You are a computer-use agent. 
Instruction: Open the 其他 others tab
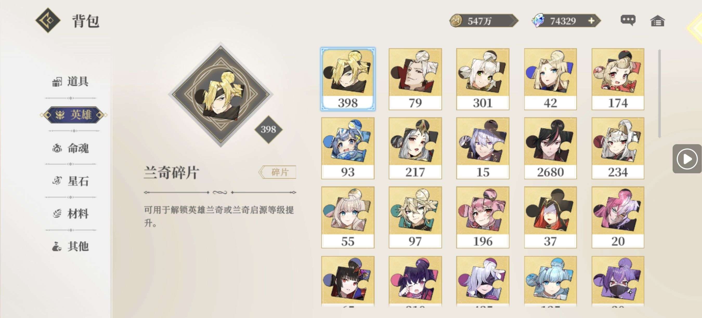coord(70,246)
